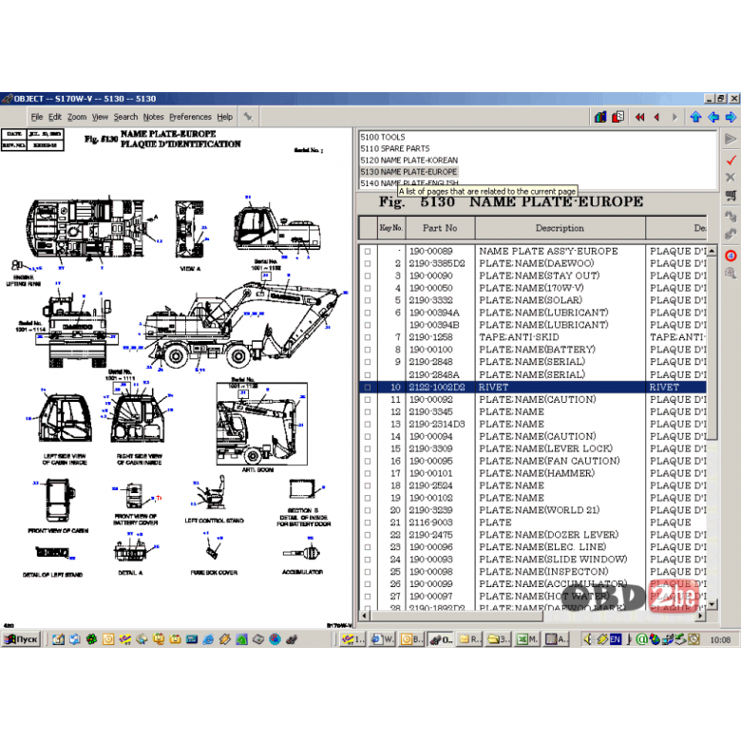The image size is (741, 741).
Task: Tick checkbox for PLATE;NAME(STAY OUT) row
Action: tap(368, 276)
